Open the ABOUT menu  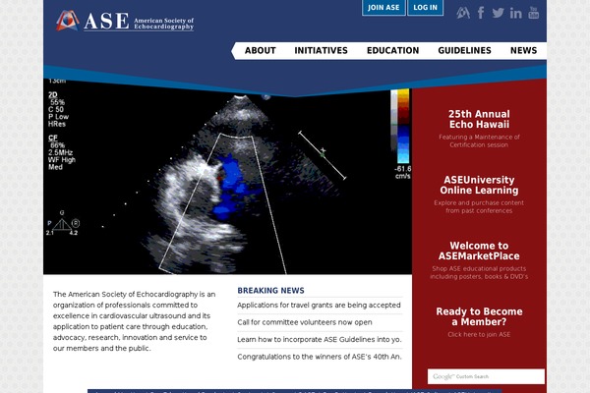coord(260,50)
